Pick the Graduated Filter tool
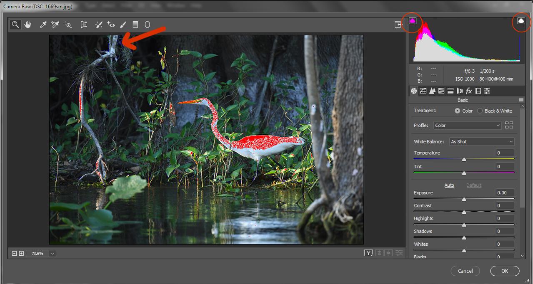533x284 pixels. 135,25
